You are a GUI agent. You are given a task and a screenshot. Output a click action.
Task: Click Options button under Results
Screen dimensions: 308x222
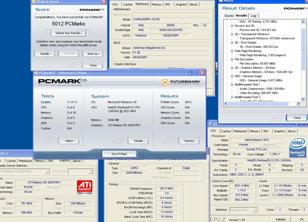point(190,141)
